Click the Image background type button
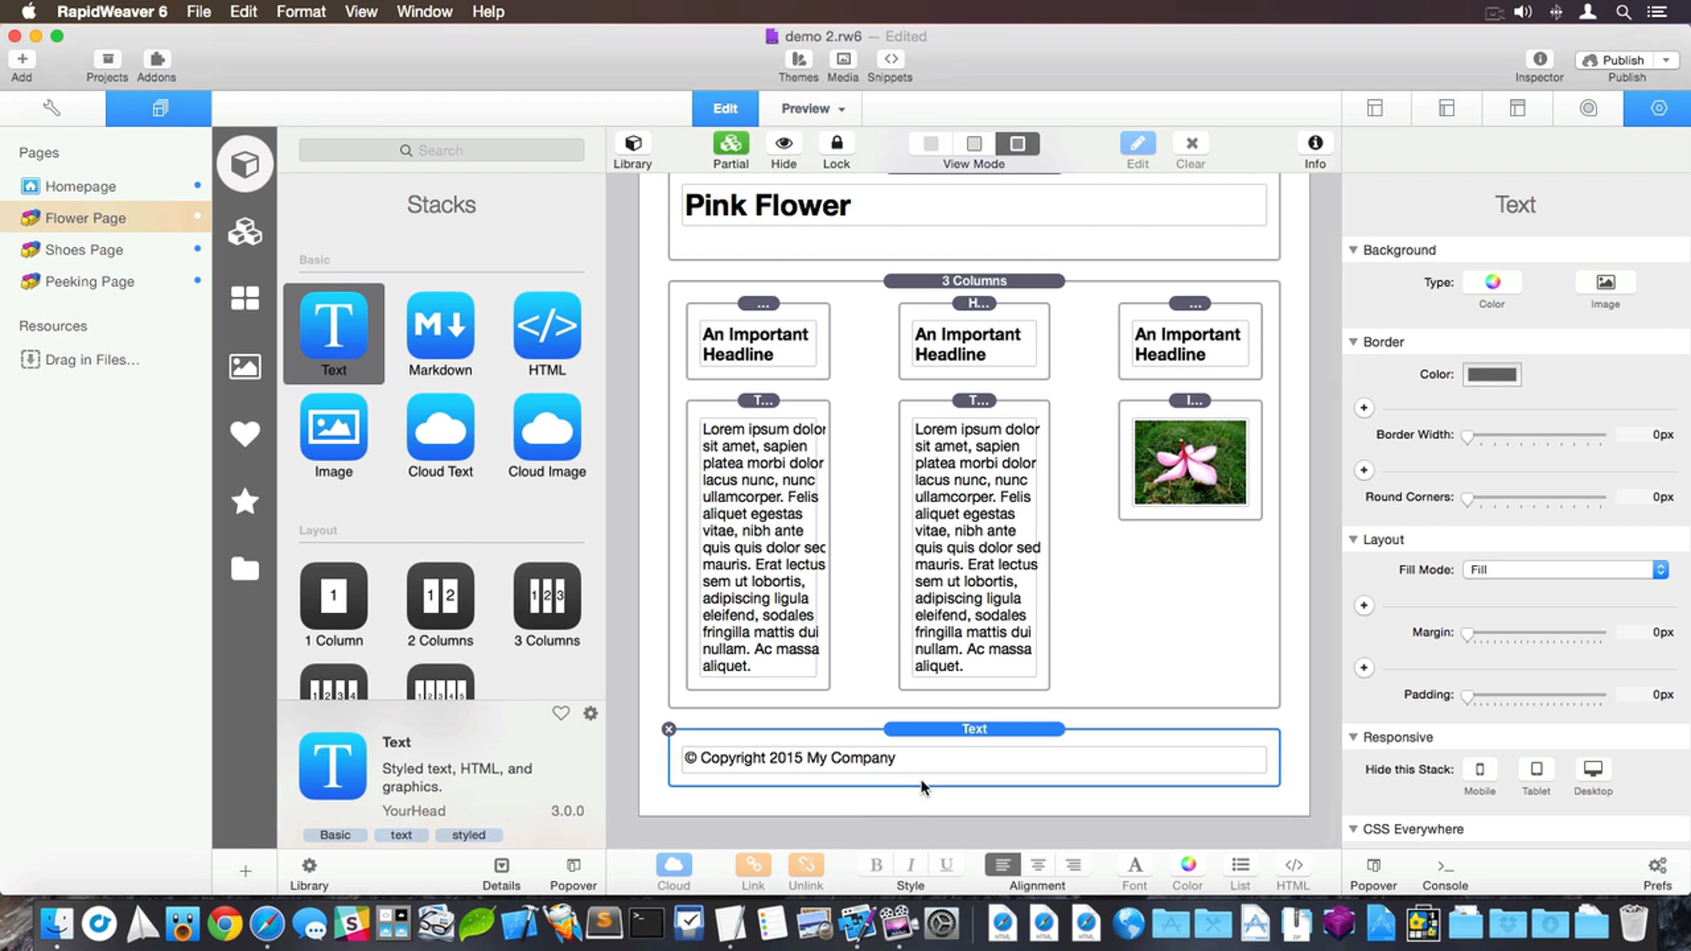This screenshot has height=951, width=1691. [x=1605, y=282]
